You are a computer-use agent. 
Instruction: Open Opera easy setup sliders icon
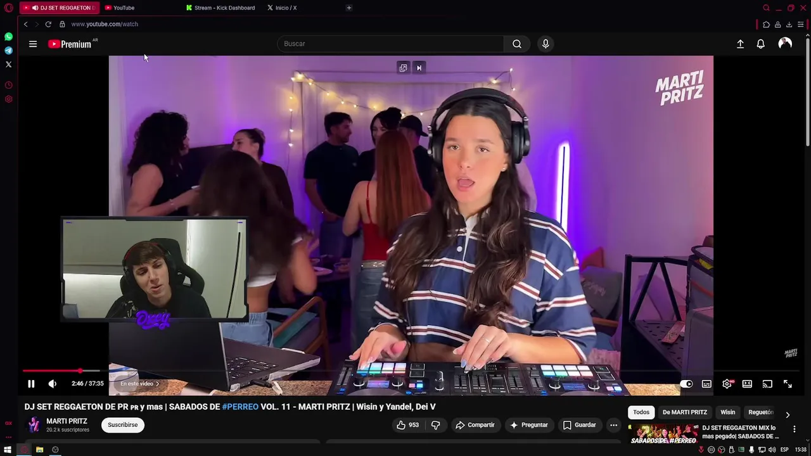800,24
